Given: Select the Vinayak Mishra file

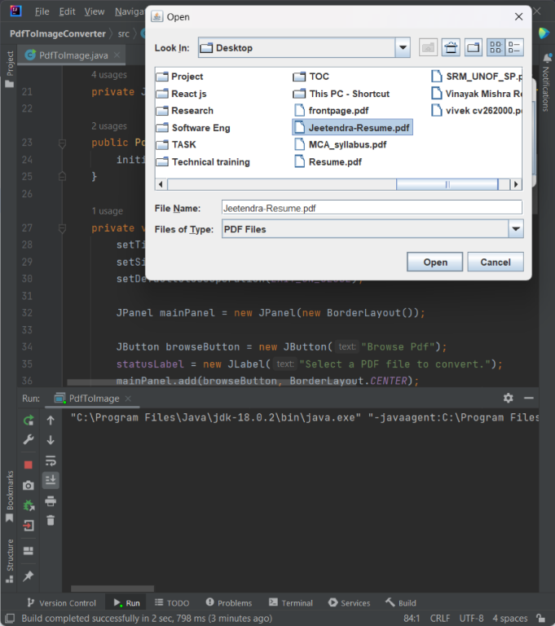Looking at the screenshot, I should coord(477,94).
